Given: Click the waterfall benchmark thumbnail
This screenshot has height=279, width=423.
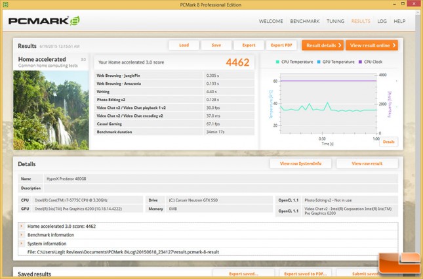Looking at the screenshot, I should [x=51, y=110].
